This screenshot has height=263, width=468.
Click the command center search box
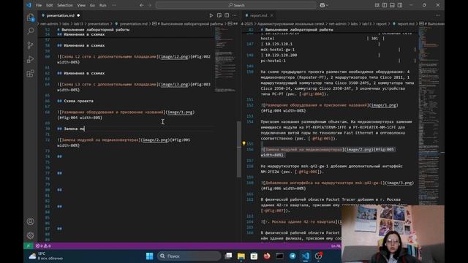coord(236,5)
